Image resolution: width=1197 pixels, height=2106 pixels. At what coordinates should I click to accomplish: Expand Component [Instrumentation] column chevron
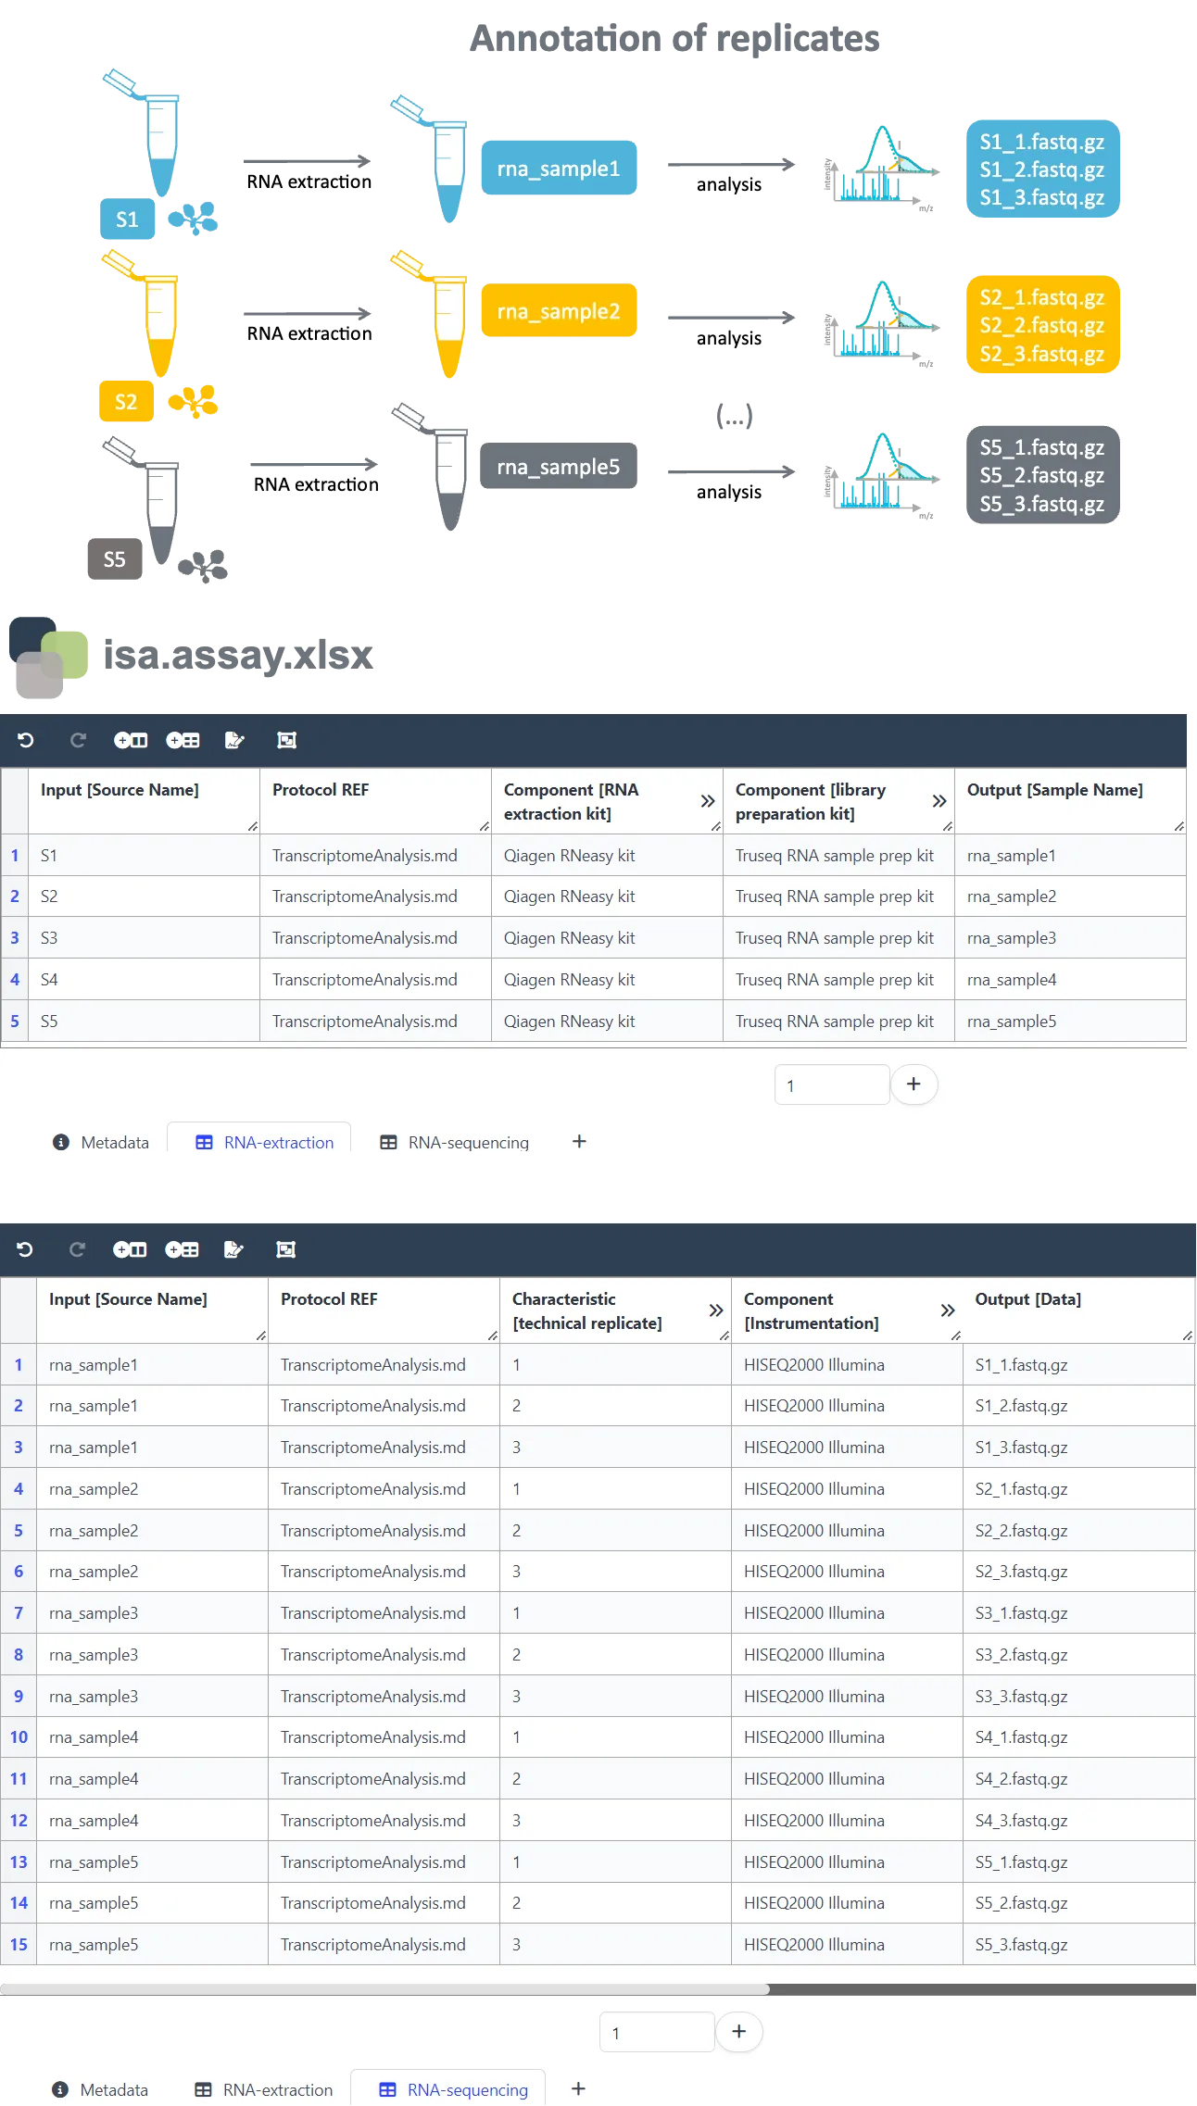(948, 1310)
